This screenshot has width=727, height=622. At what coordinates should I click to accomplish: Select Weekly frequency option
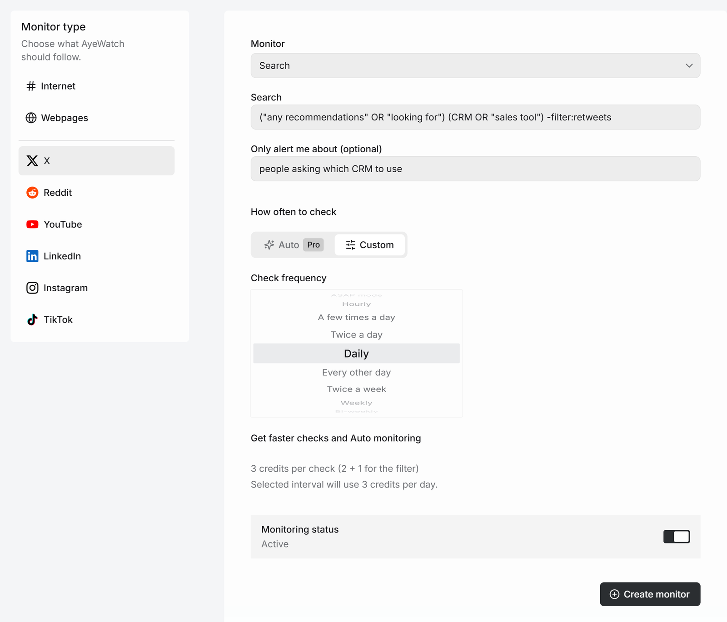pyautogui.click(x=356, y=403)
